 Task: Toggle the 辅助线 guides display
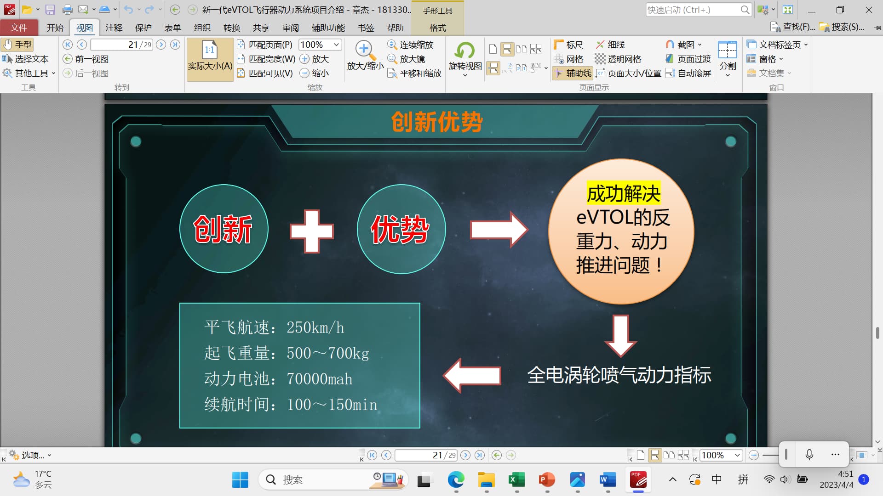pyautogui.click(x=573, y=73)
